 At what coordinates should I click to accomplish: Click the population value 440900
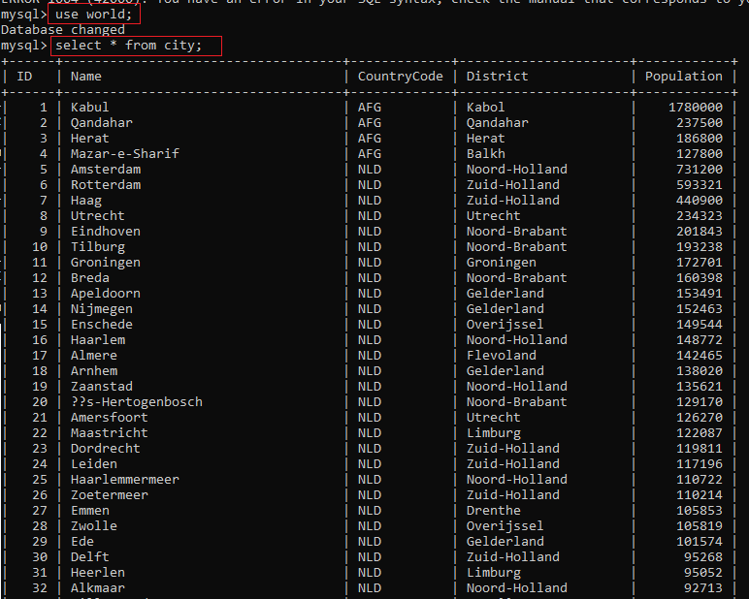[700, 201]
